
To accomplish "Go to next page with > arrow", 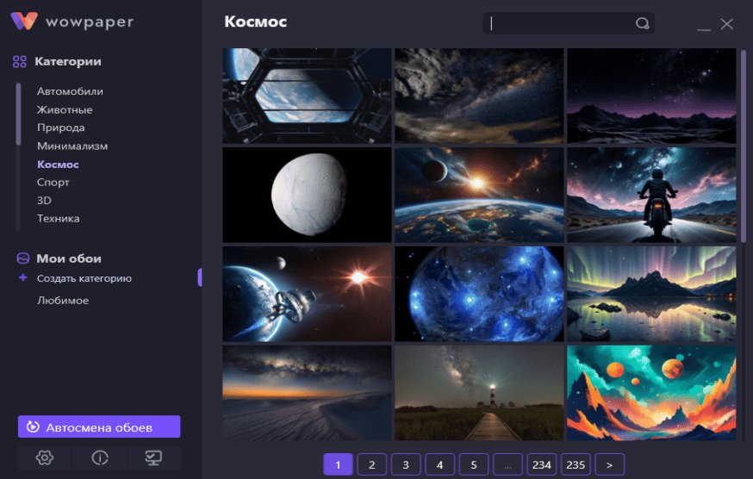I will (609, 465).
